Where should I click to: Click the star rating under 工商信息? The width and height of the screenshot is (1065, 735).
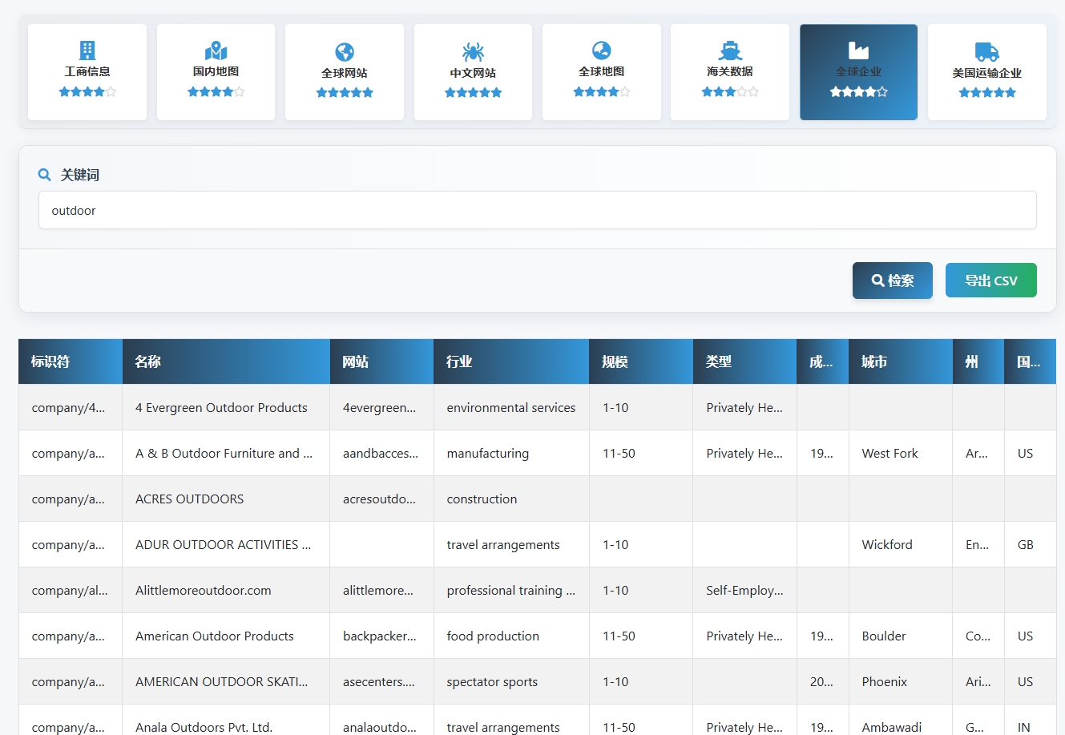87,92
